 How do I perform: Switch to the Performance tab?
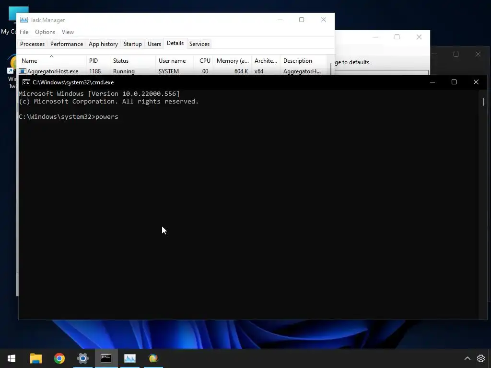point(67,44)
